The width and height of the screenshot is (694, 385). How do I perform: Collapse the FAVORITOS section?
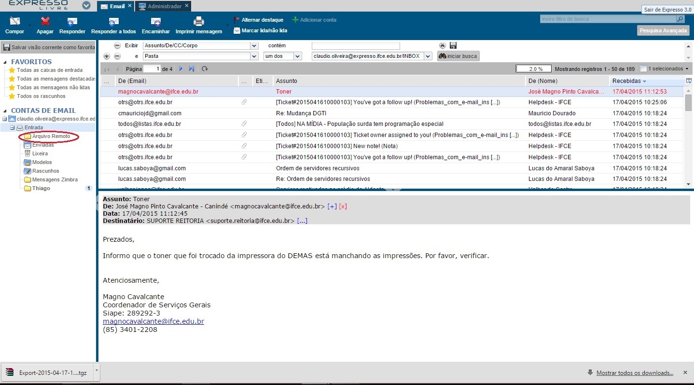coord(6,62)
